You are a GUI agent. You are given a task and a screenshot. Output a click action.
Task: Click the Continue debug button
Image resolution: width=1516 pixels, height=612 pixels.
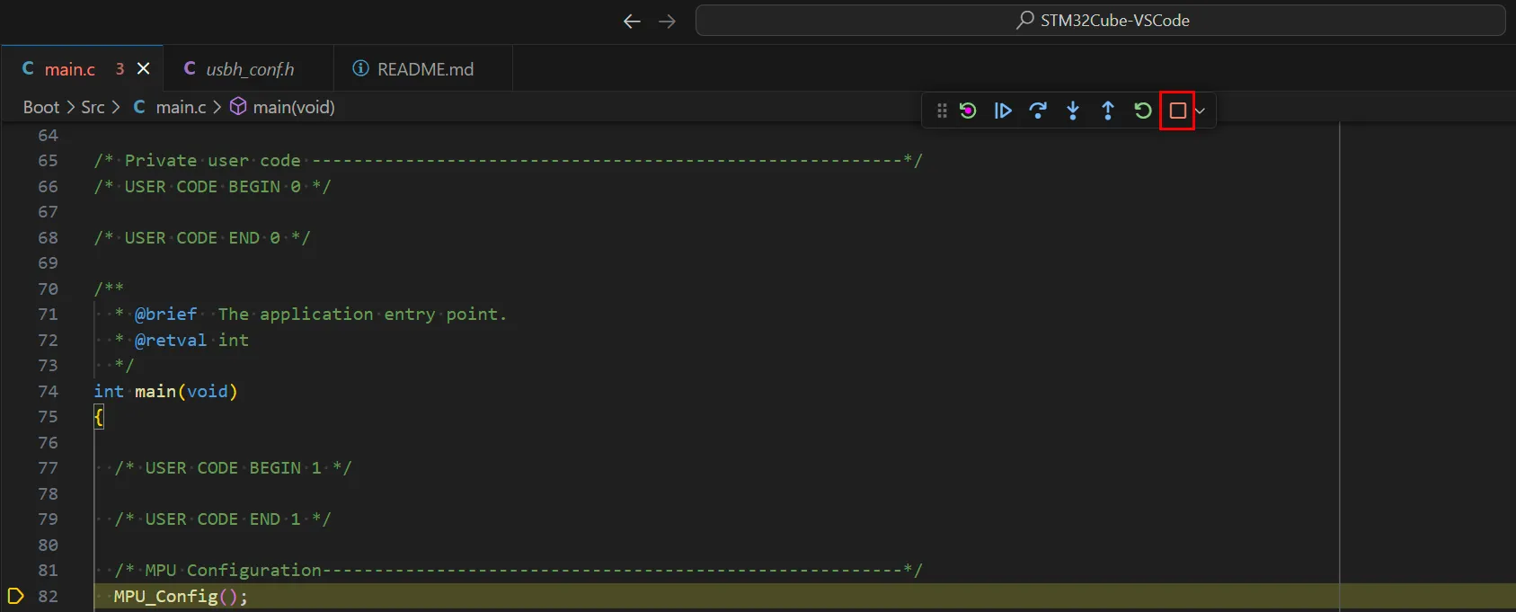tap(1003, 111)
